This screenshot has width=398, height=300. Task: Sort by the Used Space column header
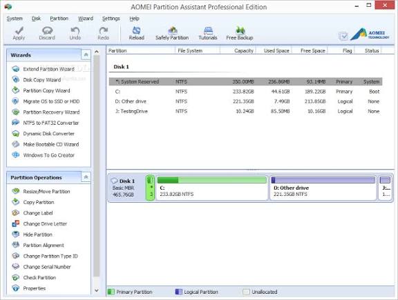click(x=274, y=50)
